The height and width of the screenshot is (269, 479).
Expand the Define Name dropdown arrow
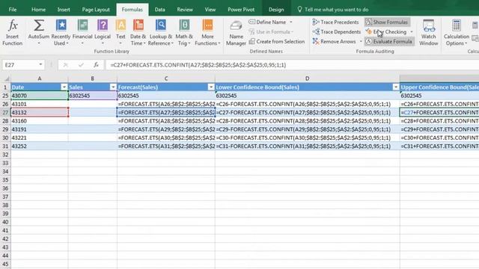tap(291, 22)
